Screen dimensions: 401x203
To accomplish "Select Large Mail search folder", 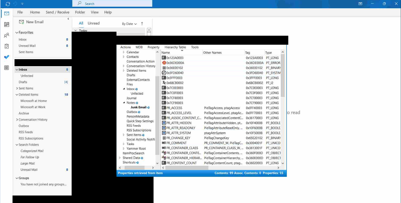I will click(28, 164).
